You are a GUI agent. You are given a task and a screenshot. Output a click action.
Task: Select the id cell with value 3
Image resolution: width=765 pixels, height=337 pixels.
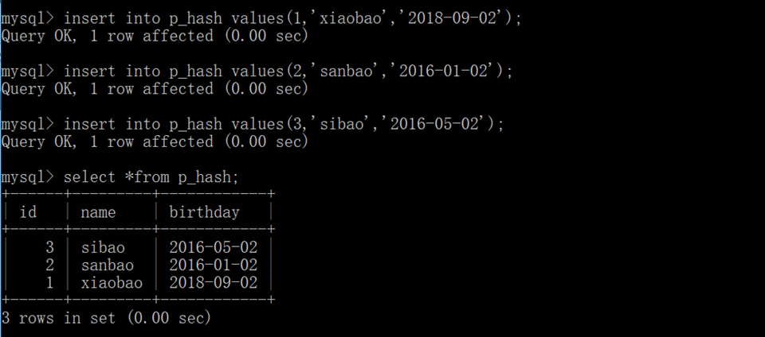(49, 247)
